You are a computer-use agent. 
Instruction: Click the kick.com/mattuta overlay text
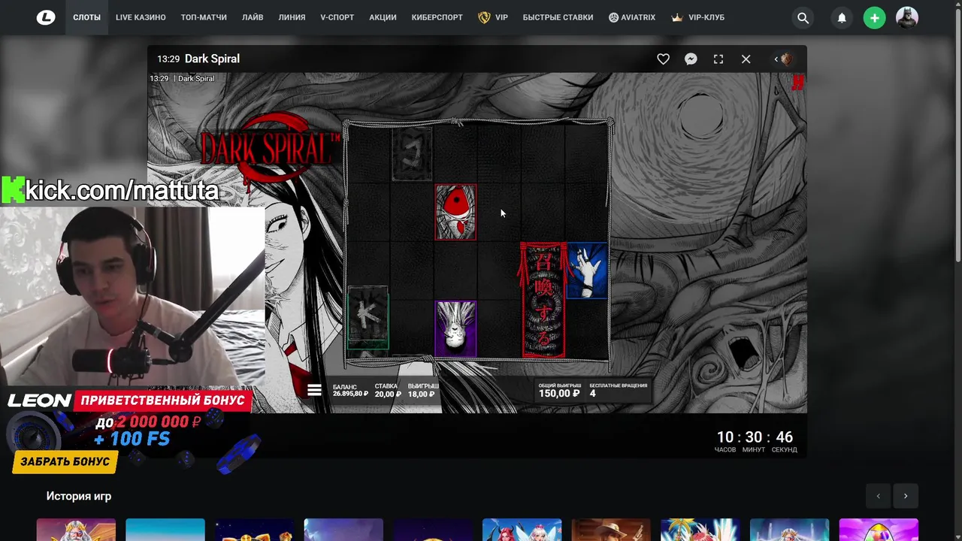pyautogui.click(x=122, y=190)
